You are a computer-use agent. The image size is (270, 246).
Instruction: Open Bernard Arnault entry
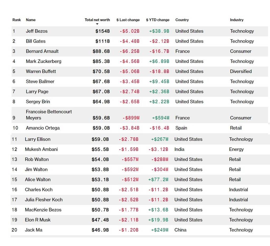click(42, 51)
